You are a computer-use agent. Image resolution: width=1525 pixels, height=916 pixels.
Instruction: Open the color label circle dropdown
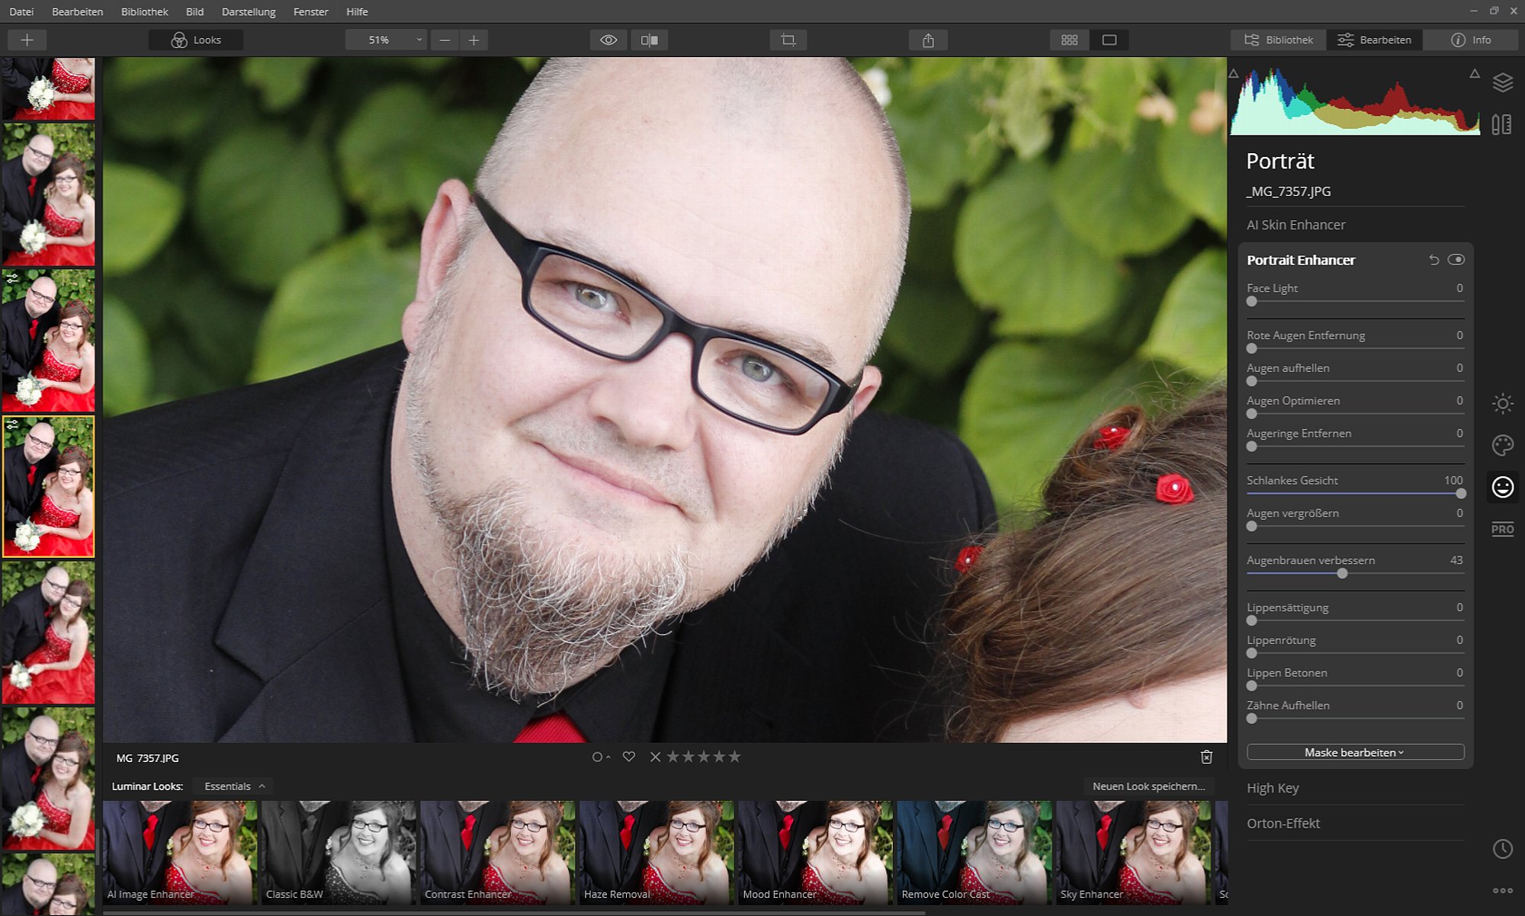click(601, 757)
